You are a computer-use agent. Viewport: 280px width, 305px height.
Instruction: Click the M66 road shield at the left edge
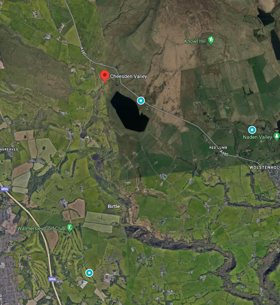point(5,189)
